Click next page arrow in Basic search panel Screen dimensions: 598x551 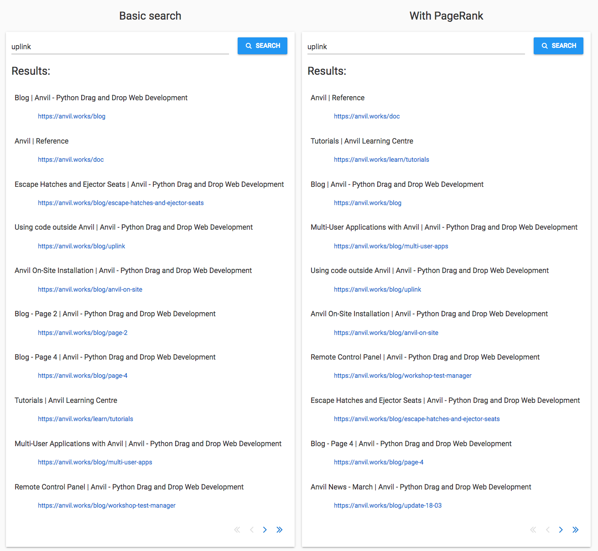(265, 530)
